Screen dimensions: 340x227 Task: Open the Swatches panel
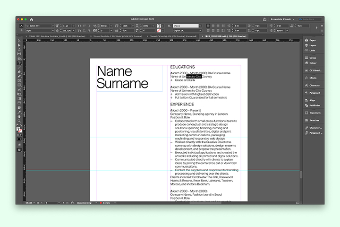[x=312, y=120]
